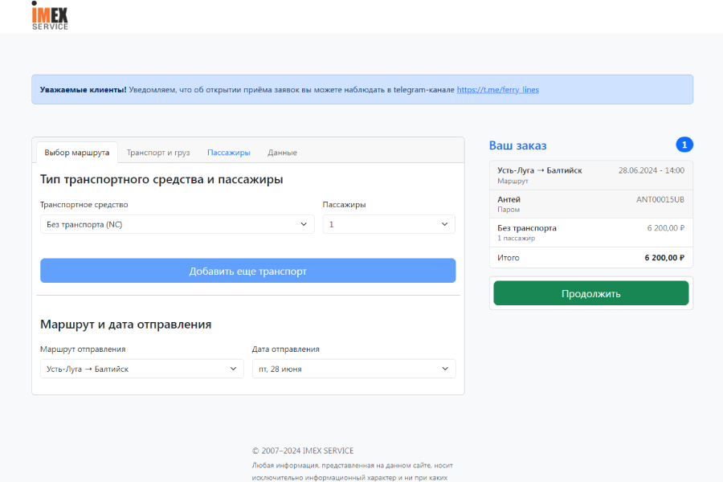The width and height of the screenshot is (723, 482).
Task: Click the Тип транспортного средства и пассажиры heading
Action: [x=161, y=179]
